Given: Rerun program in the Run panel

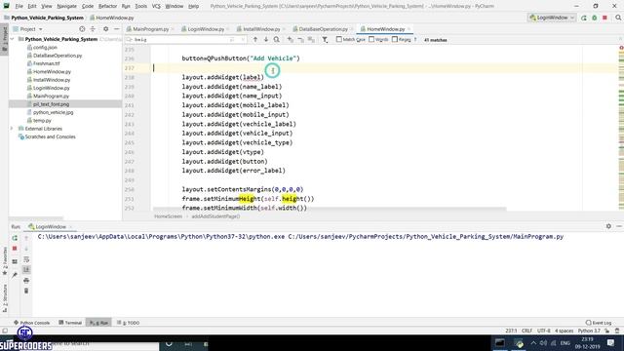Looking at the screenshot, I should (15, 238).
